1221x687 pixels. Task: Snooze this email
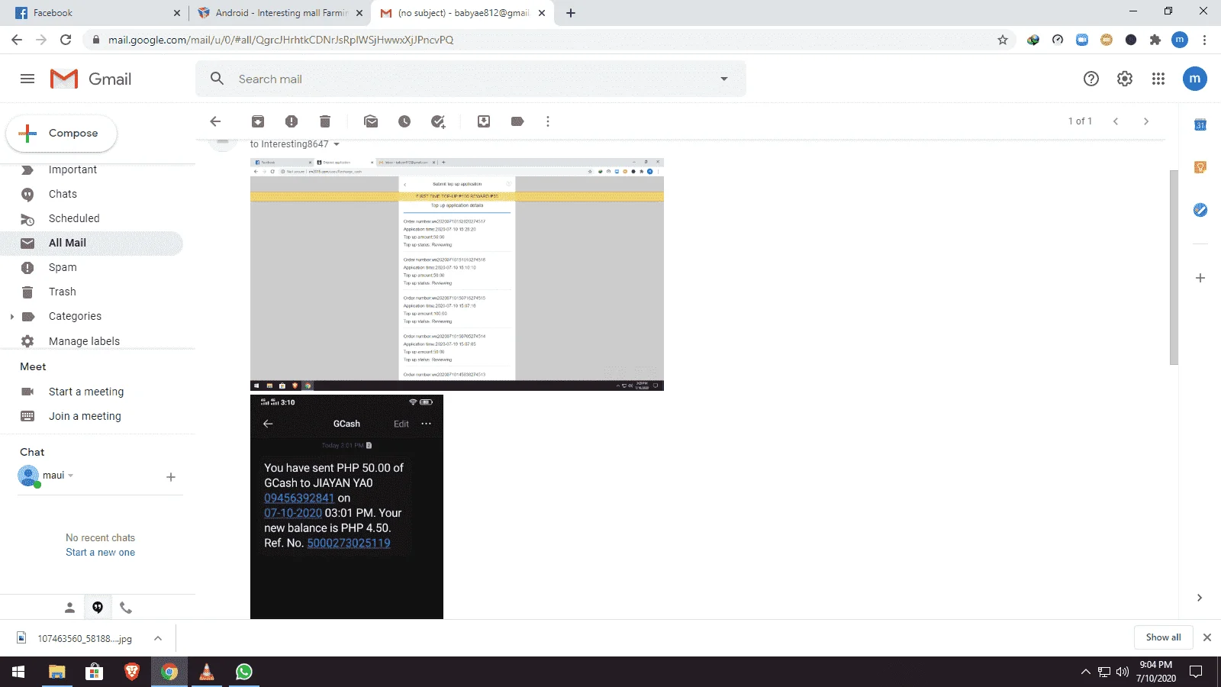coord(404,121)
